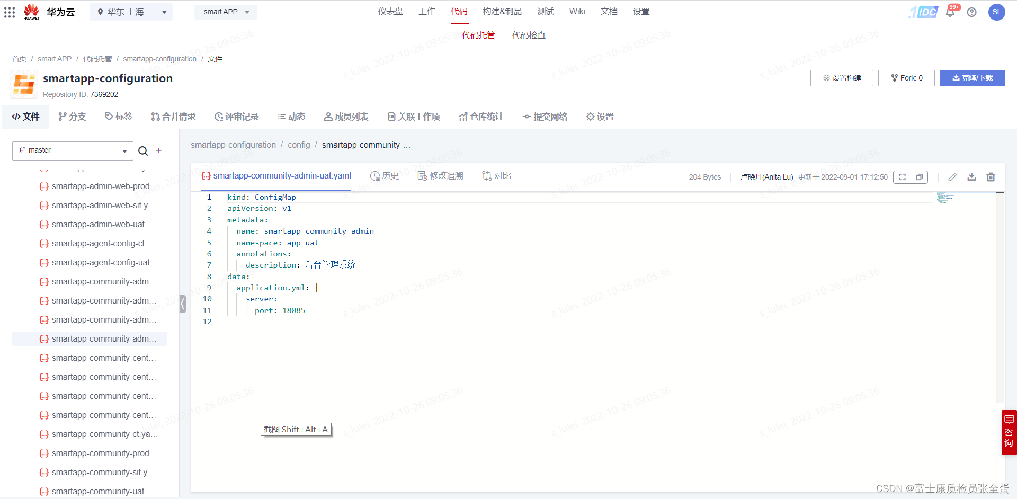The width and height of the screenshot is (1017, 499).
Task: View file 历史 tab
Action: [x=385, y=176]
